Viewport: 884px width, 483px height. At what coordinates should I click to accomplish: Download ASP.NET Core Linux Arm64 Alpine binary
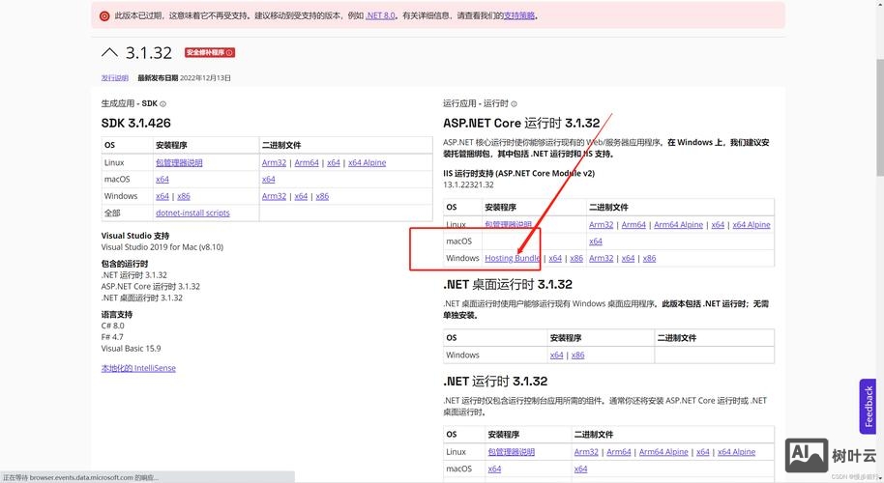tap(678, 225)
